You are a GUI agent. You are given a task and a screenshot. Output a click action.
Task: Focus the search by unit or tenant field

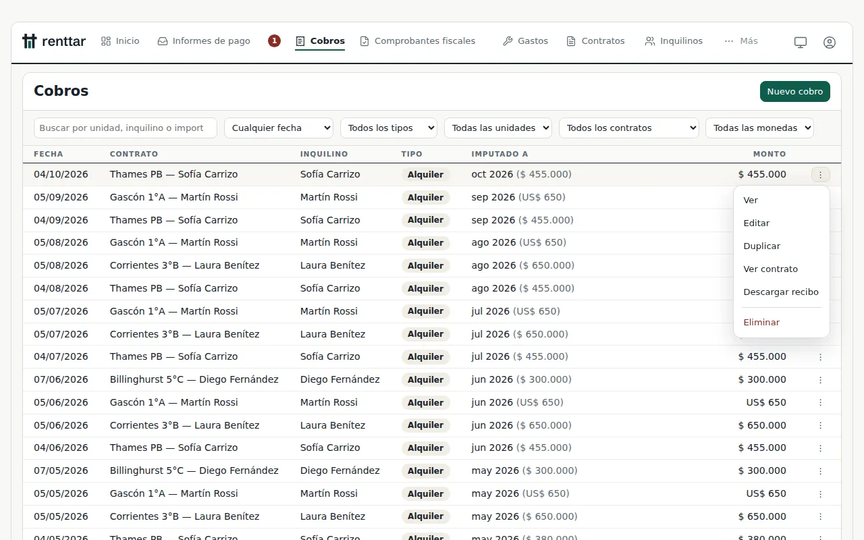126,128
